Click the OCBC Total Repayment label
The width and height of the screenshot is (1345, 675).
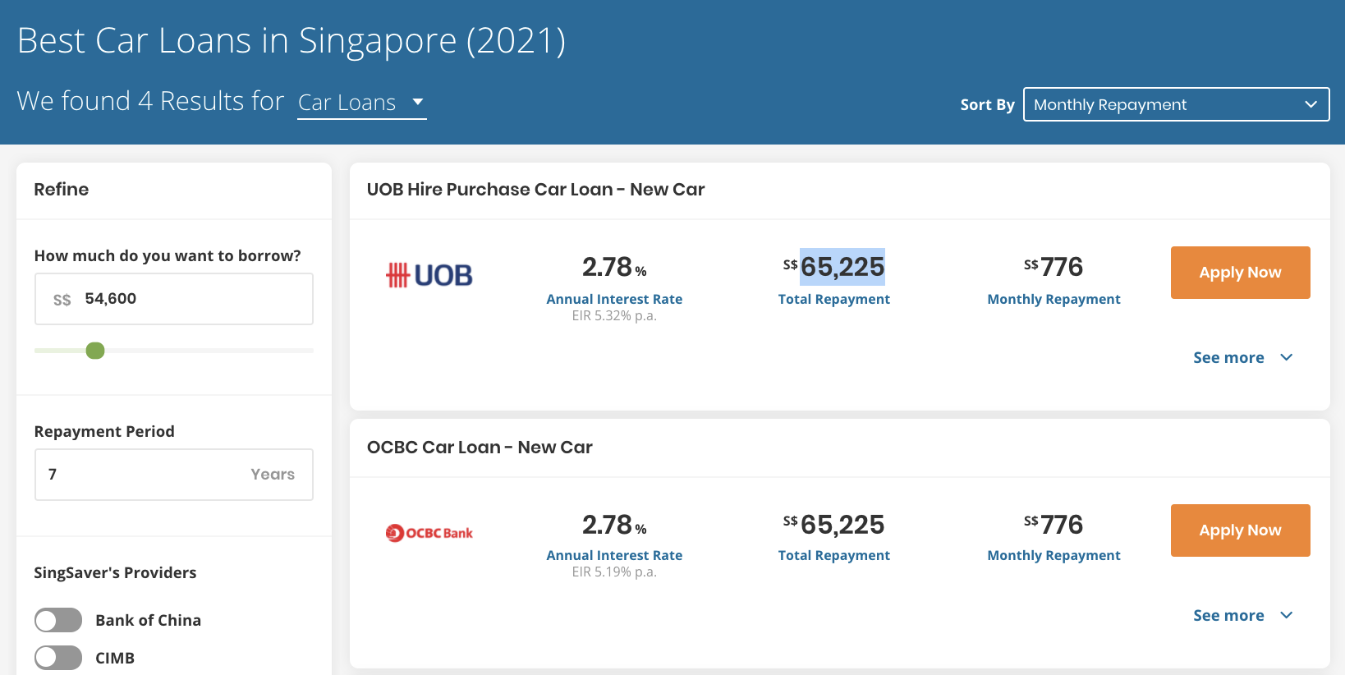pos(834,555)
